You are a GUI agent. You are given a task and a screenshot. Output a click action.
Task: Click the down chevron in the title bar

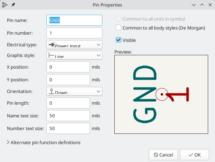click(194, 5)
